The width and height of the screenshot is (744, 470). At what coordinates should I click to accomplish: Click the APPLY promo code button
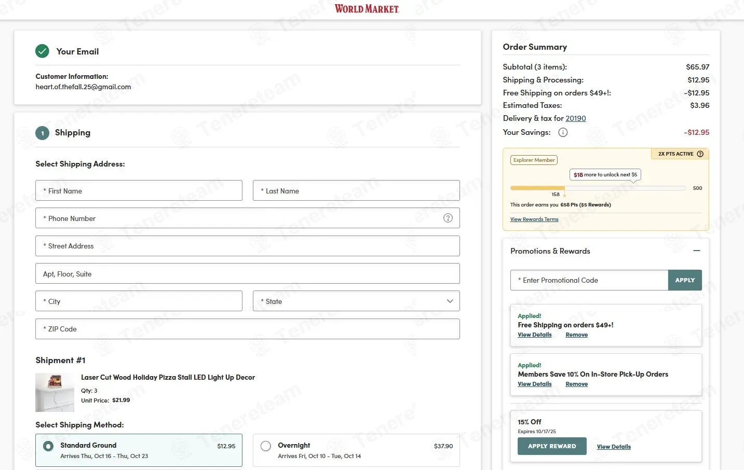[x=685, y=280]
